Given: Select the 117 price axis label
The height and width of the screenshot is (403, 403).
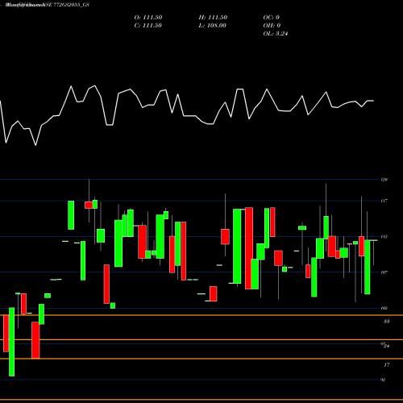Looking at the screenshot, I should (x=384, y=201).
